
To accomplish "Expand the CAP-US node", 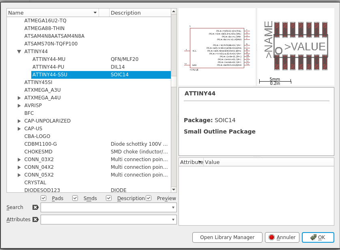I will click(19, 129).
